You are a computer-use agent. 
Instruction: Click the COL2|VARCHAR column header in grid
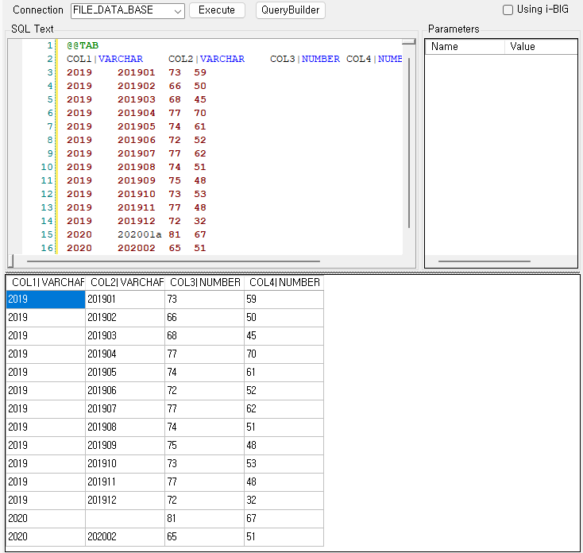click(x=125, y=283)
